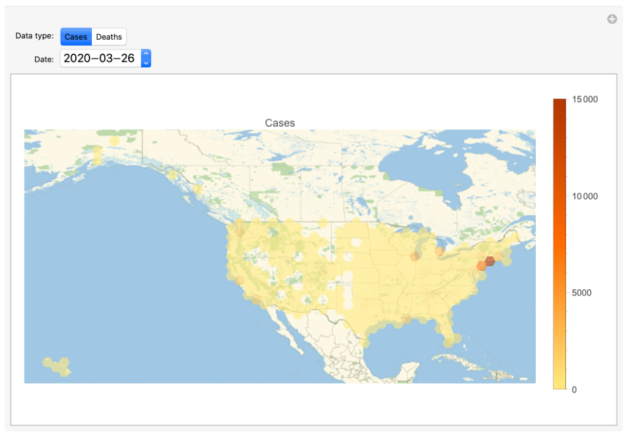Click the "Cases" map title
Screen dimensions: 627x436
(280, 123)
